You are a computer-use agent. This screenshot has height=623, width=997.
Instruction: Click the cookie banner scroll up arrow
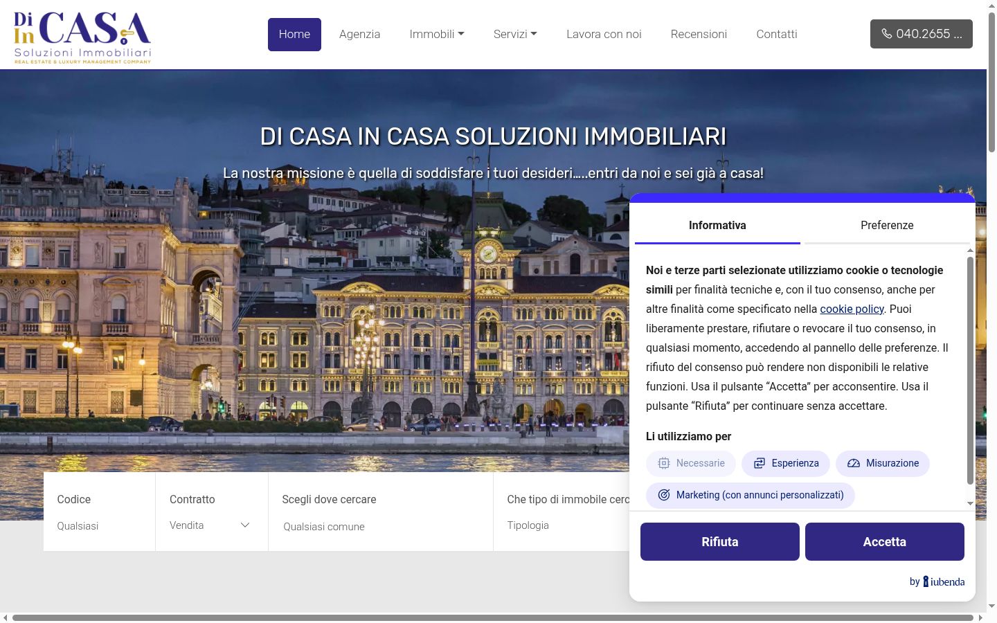tap(970, 251)
